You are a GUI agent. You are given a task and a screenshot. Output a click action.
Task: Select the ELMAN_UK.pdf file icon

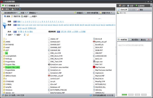[x=94, y=41]
